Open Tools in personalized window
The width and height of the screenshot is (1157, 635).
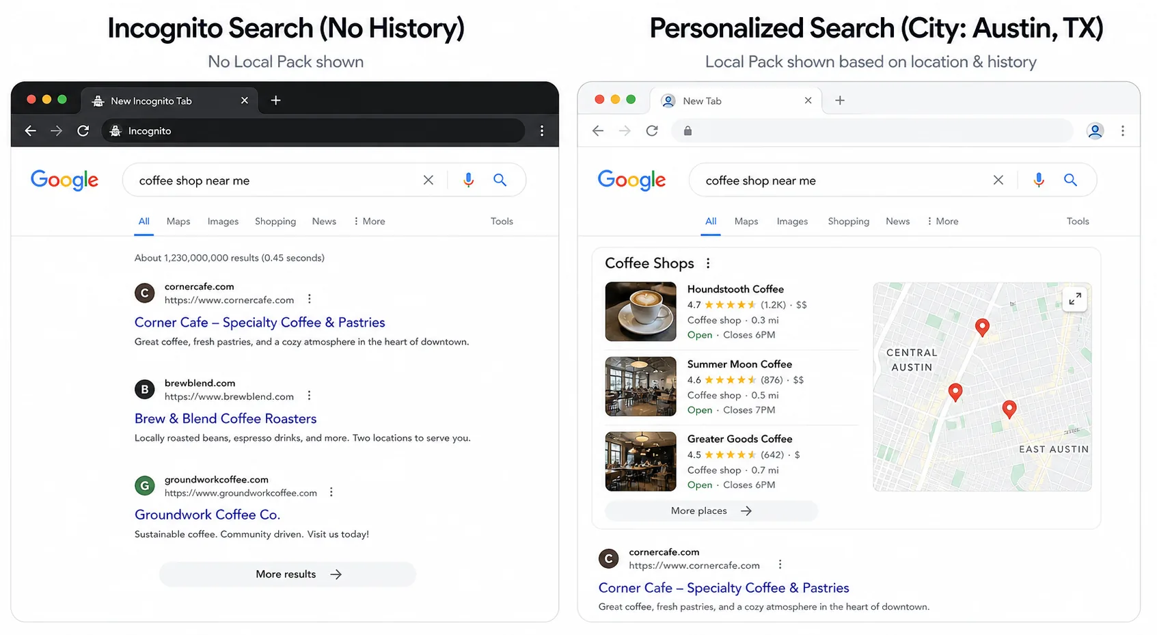click(x=1078, y=221)
